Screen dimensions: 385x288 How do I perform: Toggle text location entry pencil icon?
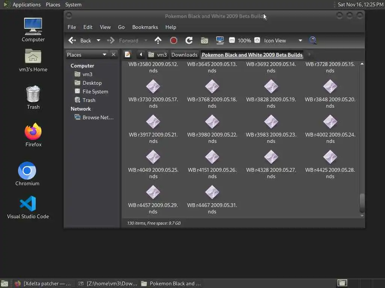[x=128, y=54]
